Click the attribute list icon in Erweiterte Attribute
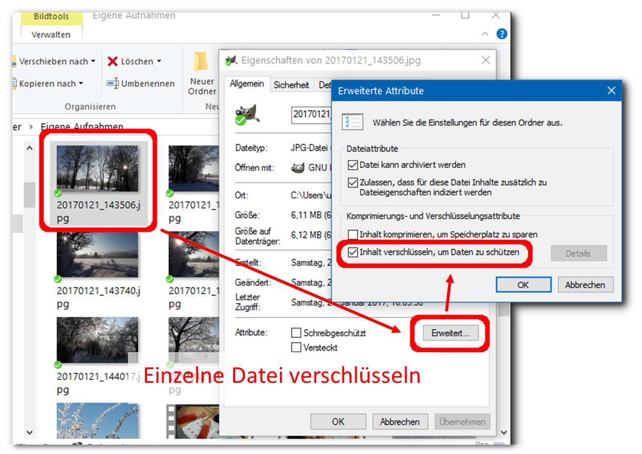 (352, 122)
